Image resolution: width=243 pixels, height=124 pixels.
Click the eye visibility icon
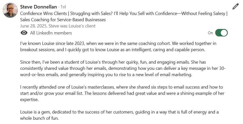pos(24,33)
